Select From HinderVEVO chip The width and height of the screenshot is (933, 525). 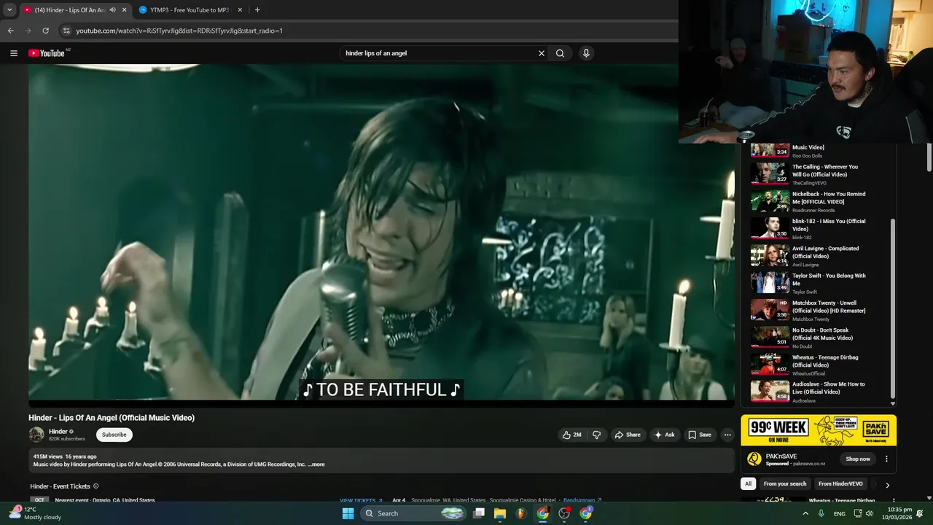click(x=840, y=484)
